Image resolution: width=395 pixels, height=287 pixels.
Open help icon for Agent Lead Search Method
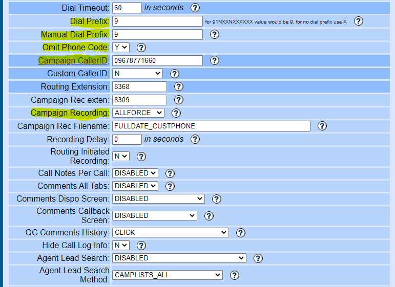tap(235, 275)
